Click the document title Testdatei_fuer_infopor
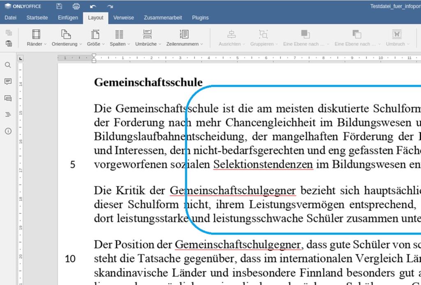Screen dimensions: 421x285 [x=396, y=6]
